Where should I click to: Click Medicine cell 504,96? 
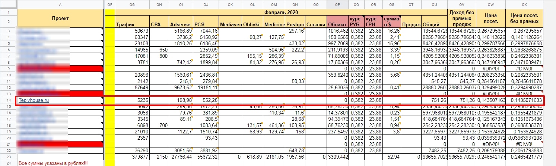[x=274, y=50]
